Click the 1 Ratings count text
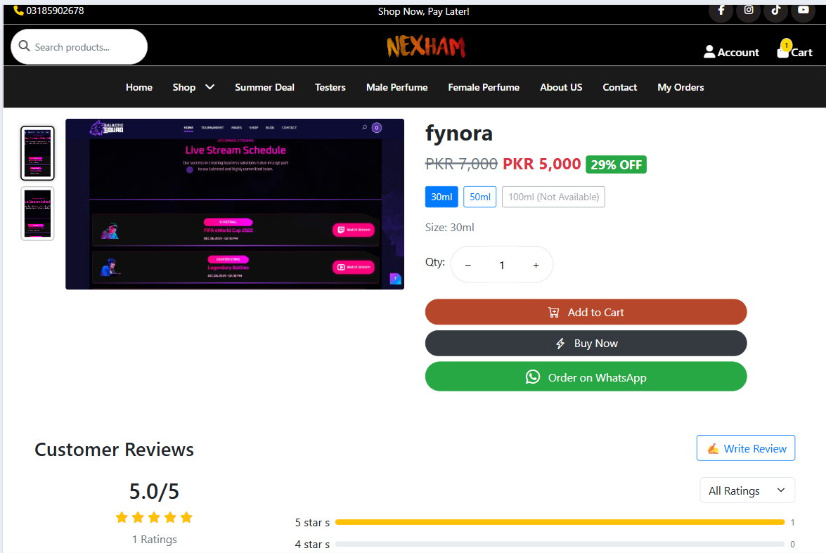826x553 pixels. (155, 540)
